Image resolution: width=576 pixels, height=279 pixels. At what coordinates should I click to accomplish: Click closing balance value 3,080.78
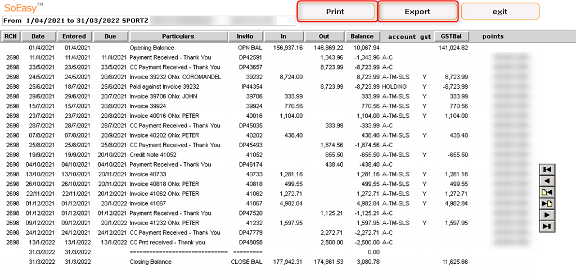[x=368, y=262]
